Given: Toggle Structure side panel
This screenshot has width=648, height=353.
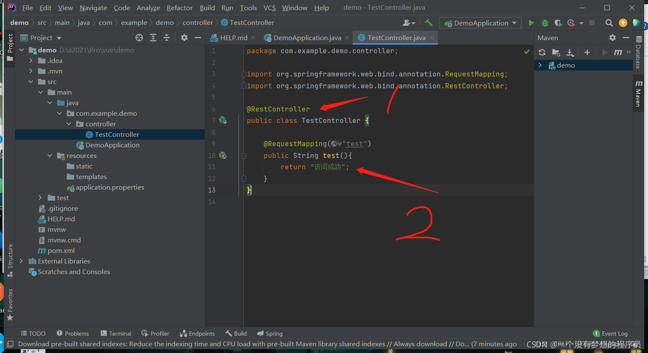Looking at the screenshot, I should pyautogui.click(x=10, y=260).
